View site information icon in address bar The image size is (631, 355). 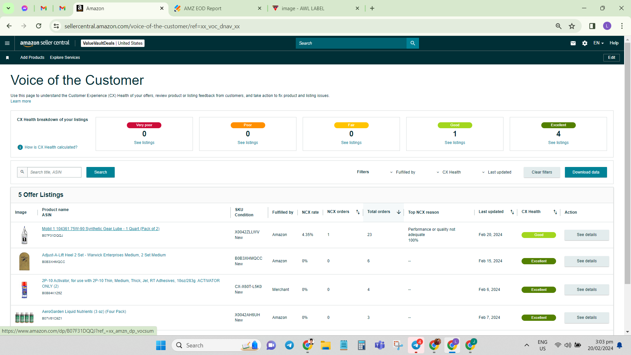(x=57, y=26)
